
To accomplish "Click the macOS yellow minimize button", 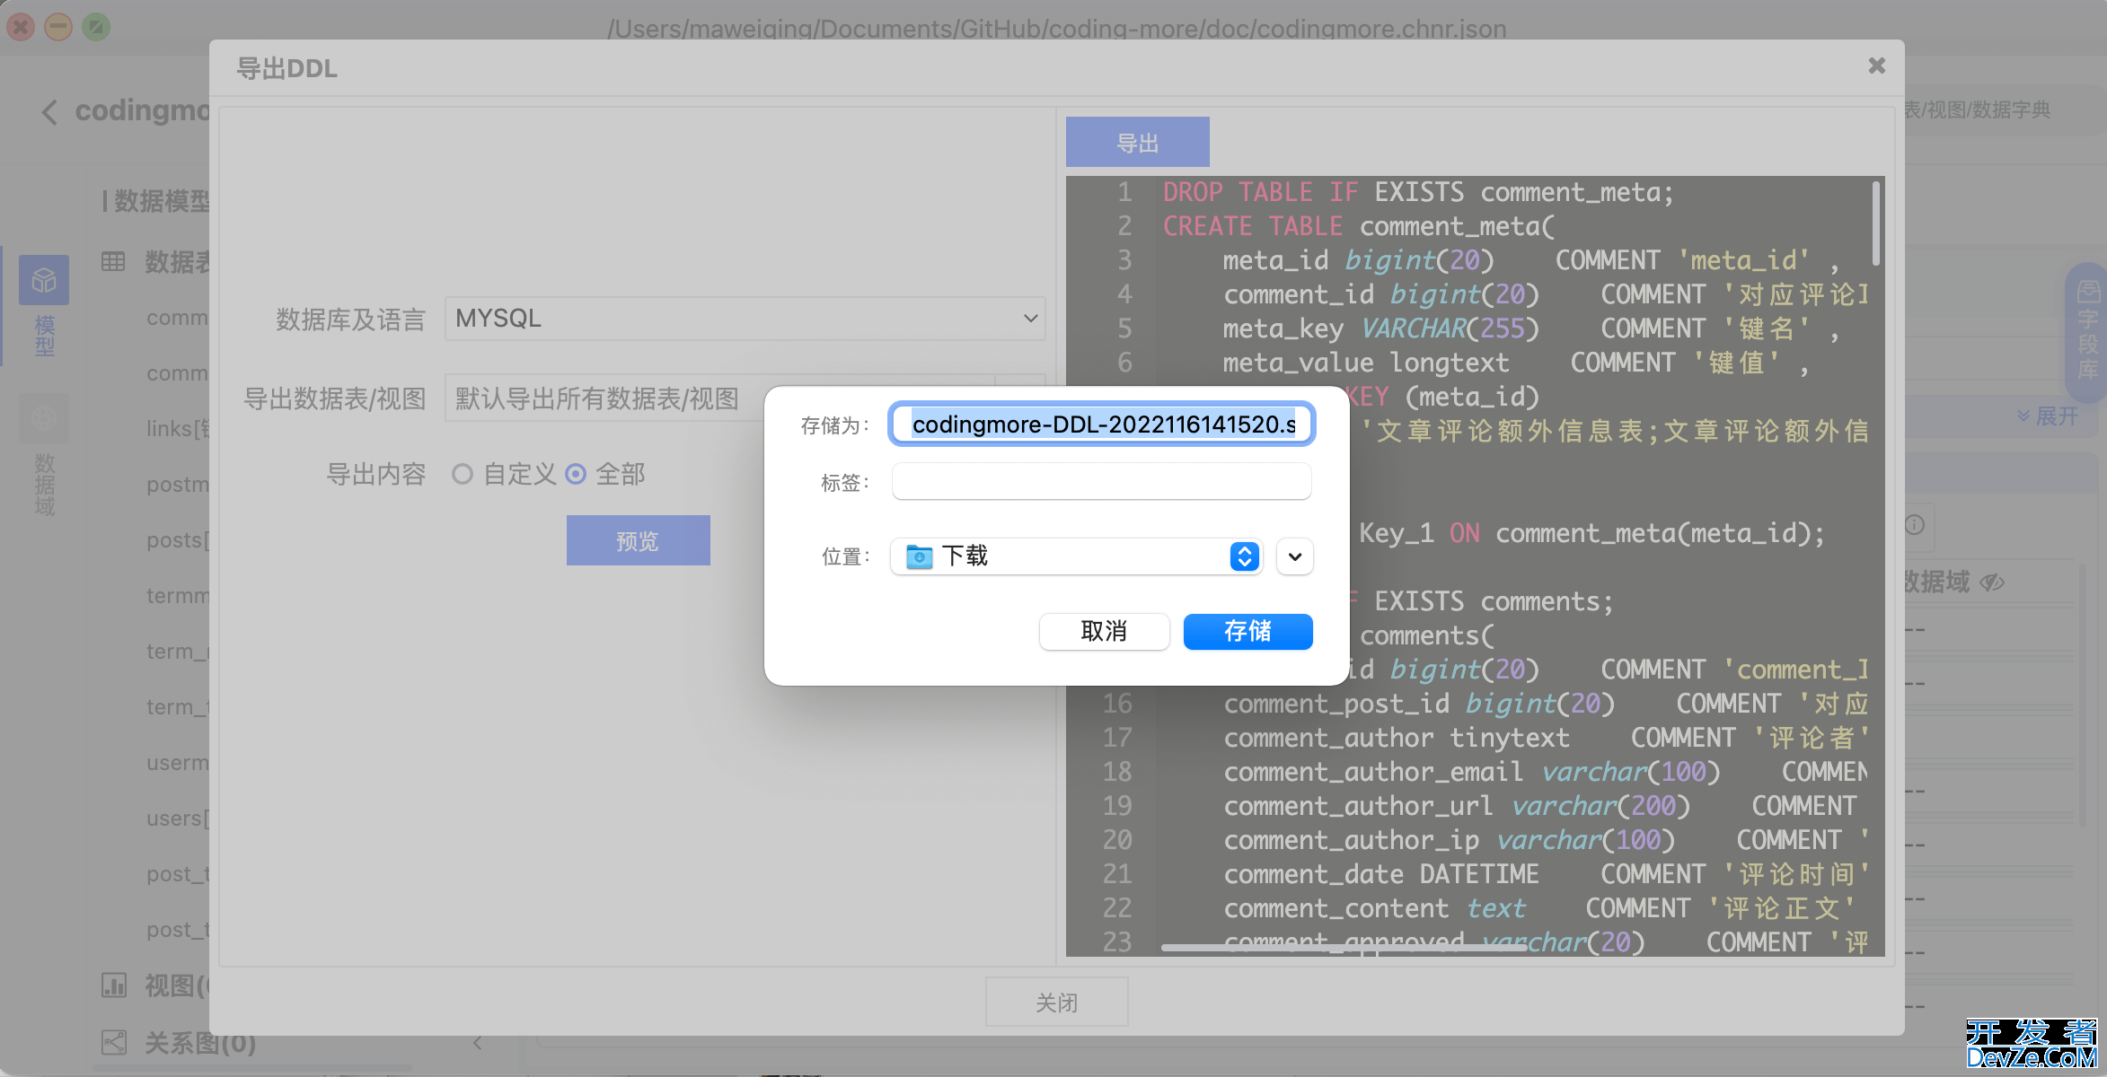I will click(59, 27).
